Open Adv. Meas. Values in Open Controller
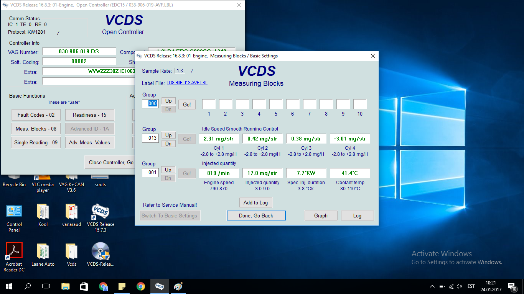This screenshot has height=294, width=524. (90, 142)
